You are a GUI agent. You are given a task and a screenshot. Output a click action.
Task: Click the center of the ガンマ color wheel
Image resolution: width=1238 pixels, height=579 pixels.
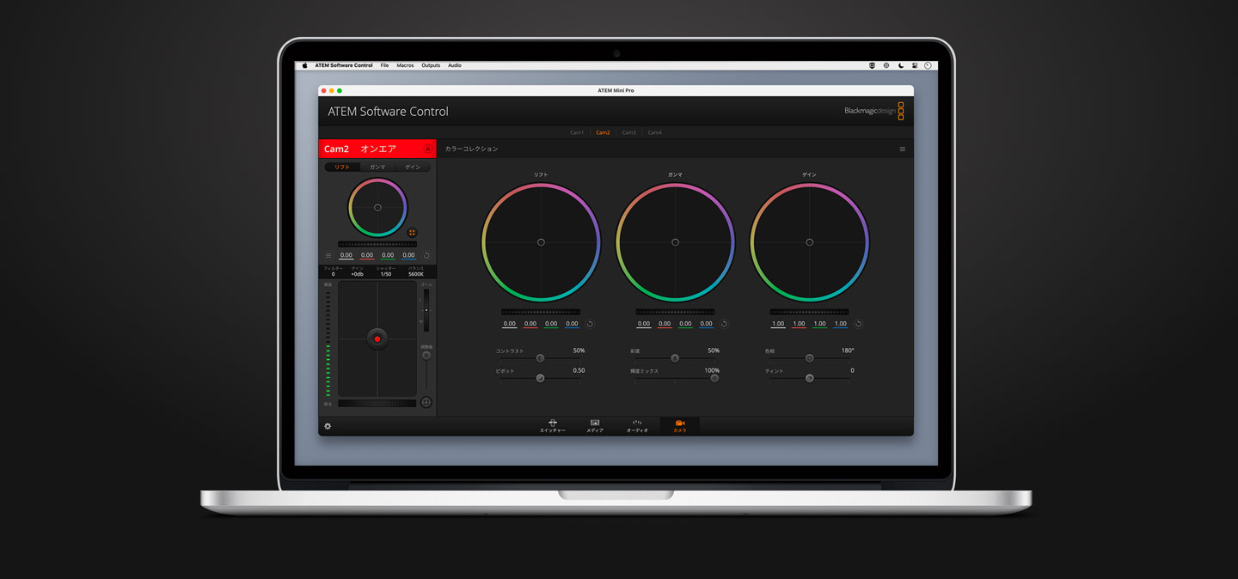pos(676,241)
